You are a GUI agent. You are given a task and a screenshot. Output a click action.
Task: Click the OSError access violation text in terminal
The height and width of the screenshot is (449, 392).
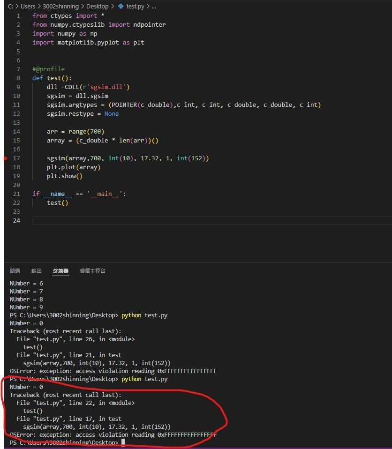113,434
